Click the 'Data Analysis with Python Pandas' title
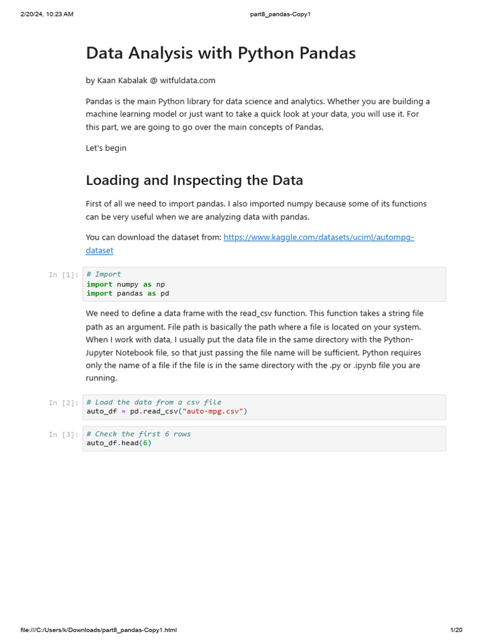 [221, 53]
